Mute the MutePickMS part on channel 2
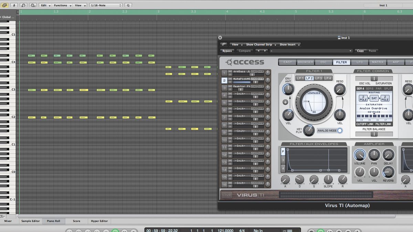 pyautogui.click(x=229, y=79)
